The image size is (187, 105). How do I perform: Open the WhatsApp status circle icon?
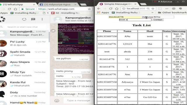24,19
